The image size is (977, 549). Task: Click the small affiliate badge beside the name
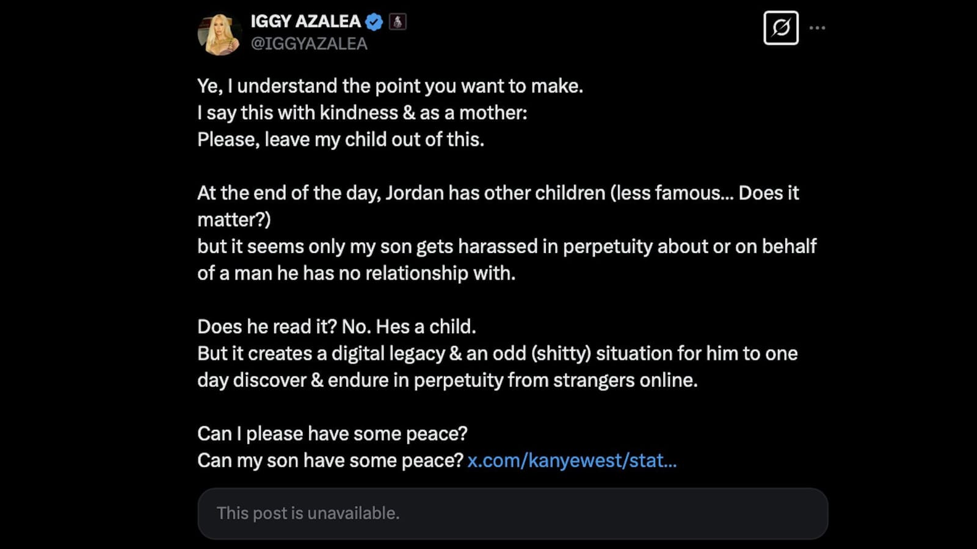(398, 22)
